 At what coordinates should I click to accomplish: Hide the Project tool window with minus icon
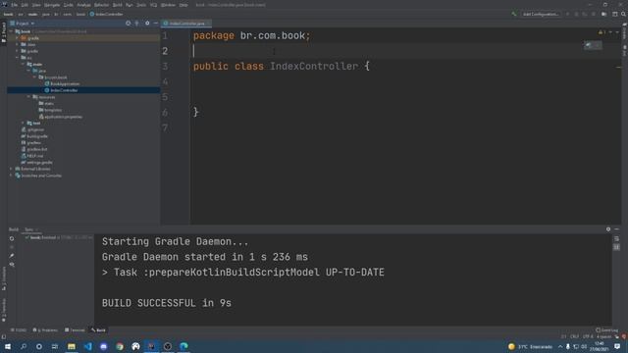click(x=156, y=24)
